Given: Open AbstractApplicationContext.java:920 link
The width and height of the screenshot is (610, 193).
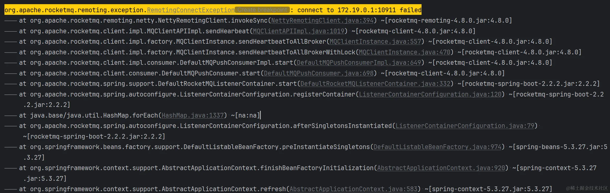Looking at the screenshot, I should click(441, 168).
